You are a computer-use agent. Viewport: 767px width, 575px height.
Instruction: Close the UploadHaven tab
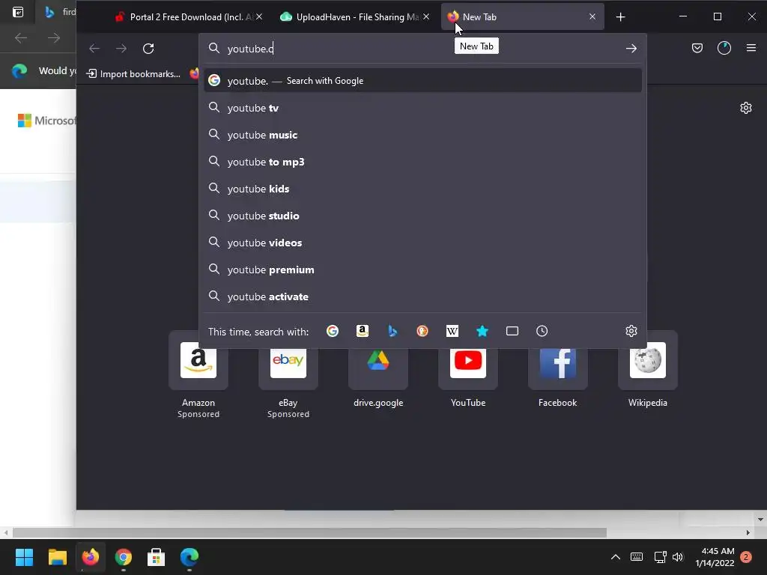click(426, 16)
